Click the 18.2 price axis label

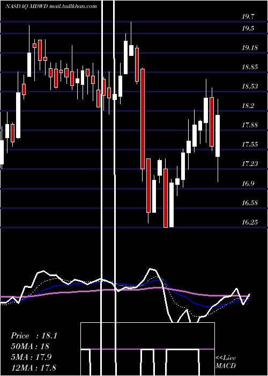(248, 106)
